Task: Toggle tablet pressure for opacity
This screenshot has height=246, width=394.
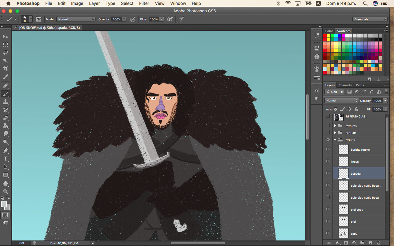Action: tap(133, 19)
